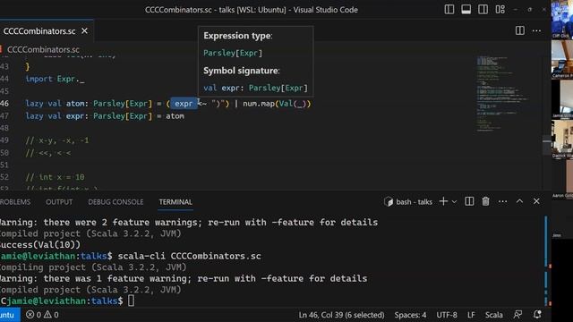This screenshot has height=322, width=573.
Task: Toggle secondary side bar layout icon
Action: 483,10
